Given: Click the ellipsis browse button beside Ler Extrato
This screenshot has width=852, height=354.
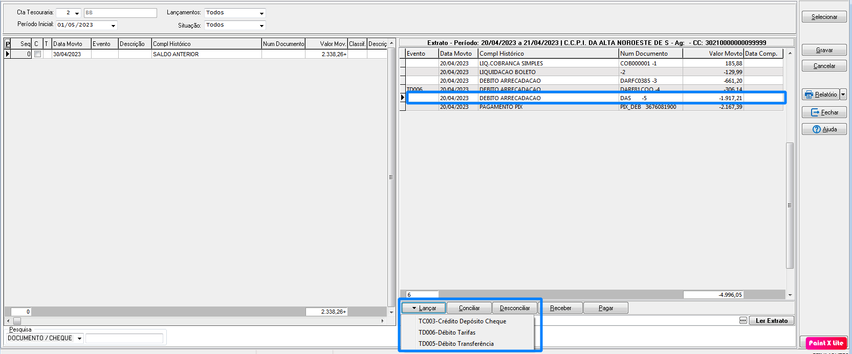Looking at the screenshot, I should click(x=743, y=320).
